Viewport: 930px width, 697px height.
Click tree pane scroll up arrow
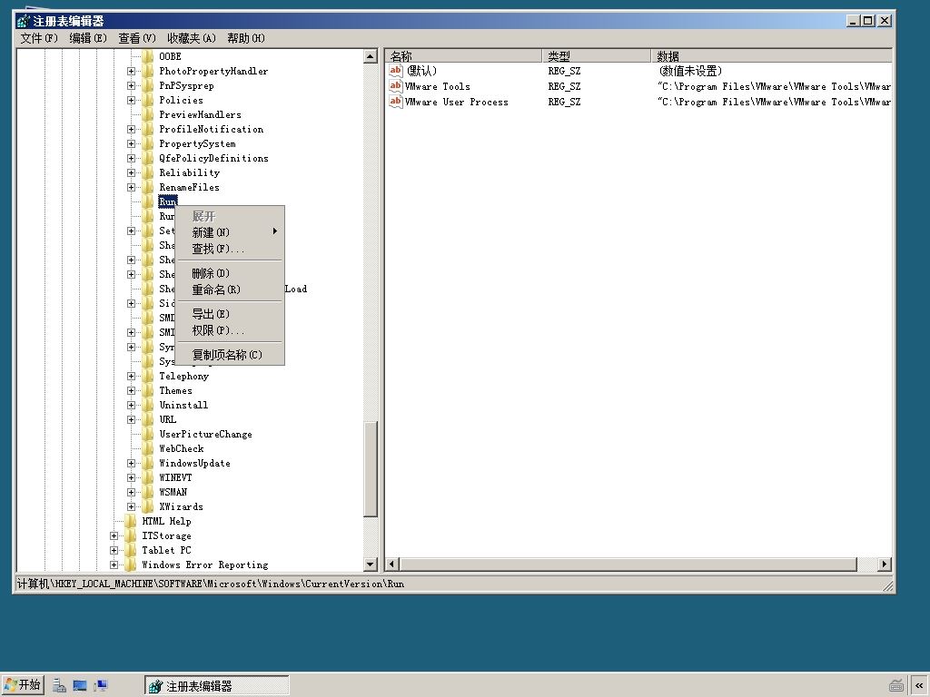coord(371,56)
